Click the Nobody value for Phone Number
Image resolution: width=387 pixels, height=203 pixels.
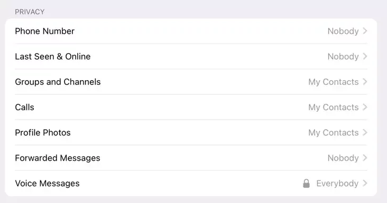pos(343,31)
